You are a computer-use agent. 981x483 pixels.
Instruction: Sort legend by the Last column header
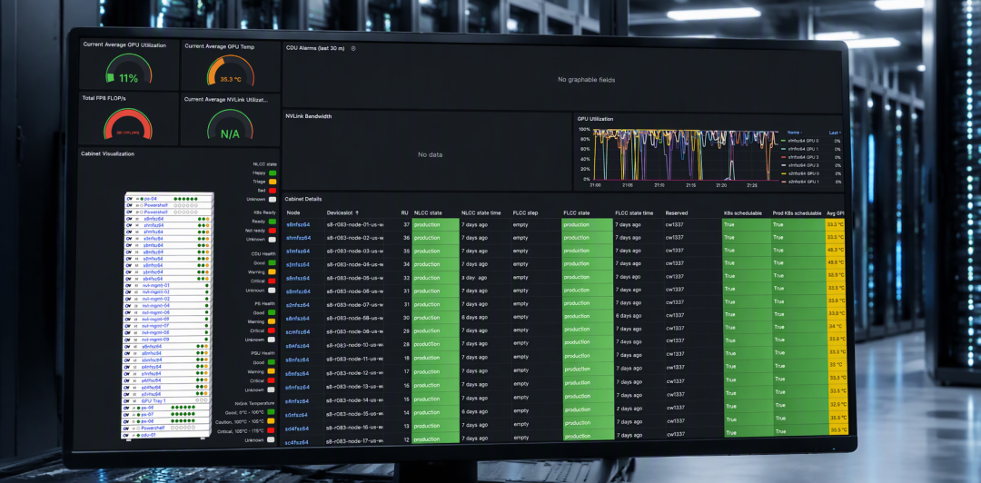835,133
